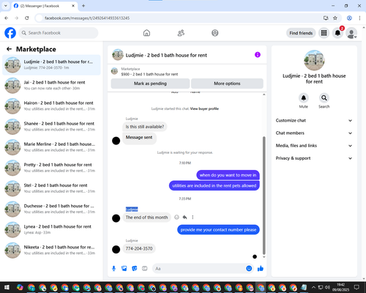Open the purple conversation info icon
Viewport: 366px width, 293px height.
(x=258, y=55)
